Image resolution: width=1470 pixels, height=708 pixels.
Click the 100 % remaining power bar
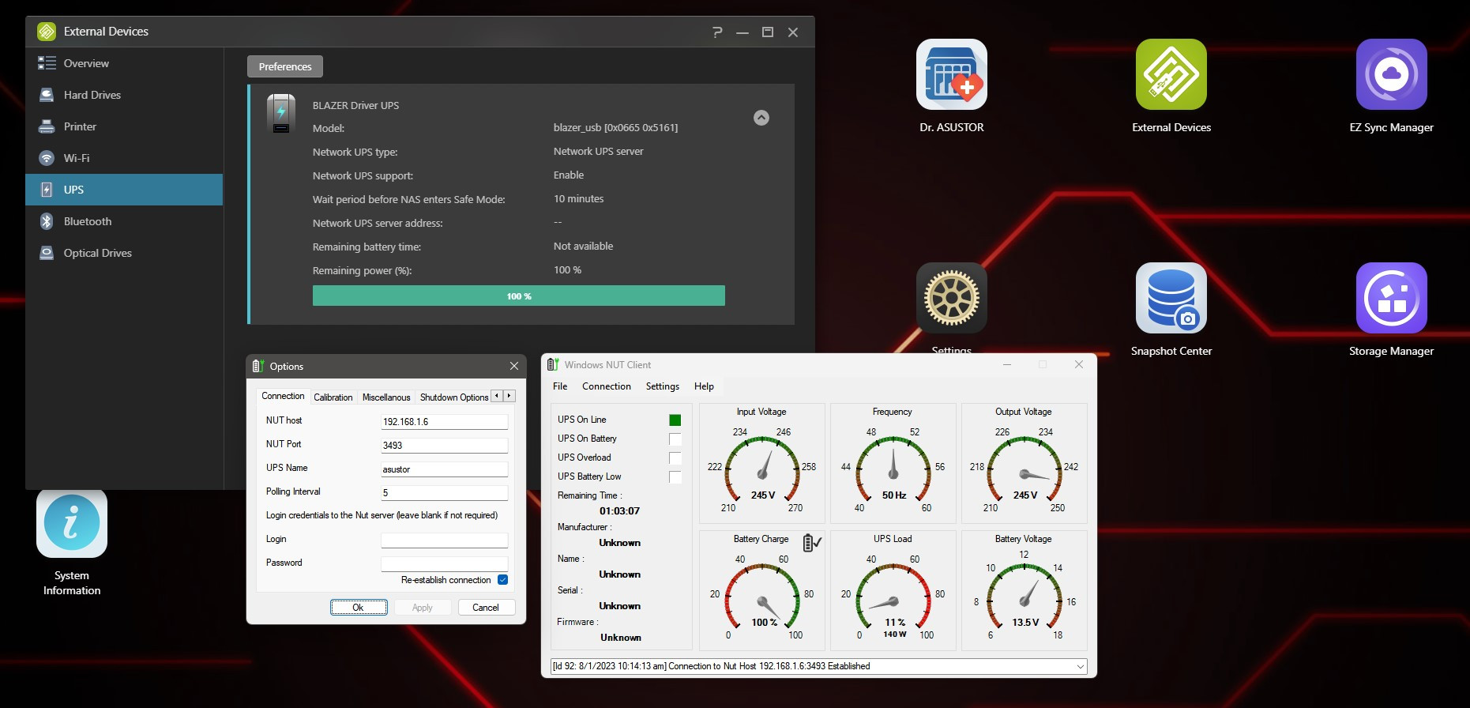pyautogui.click(x=519, y=296)
